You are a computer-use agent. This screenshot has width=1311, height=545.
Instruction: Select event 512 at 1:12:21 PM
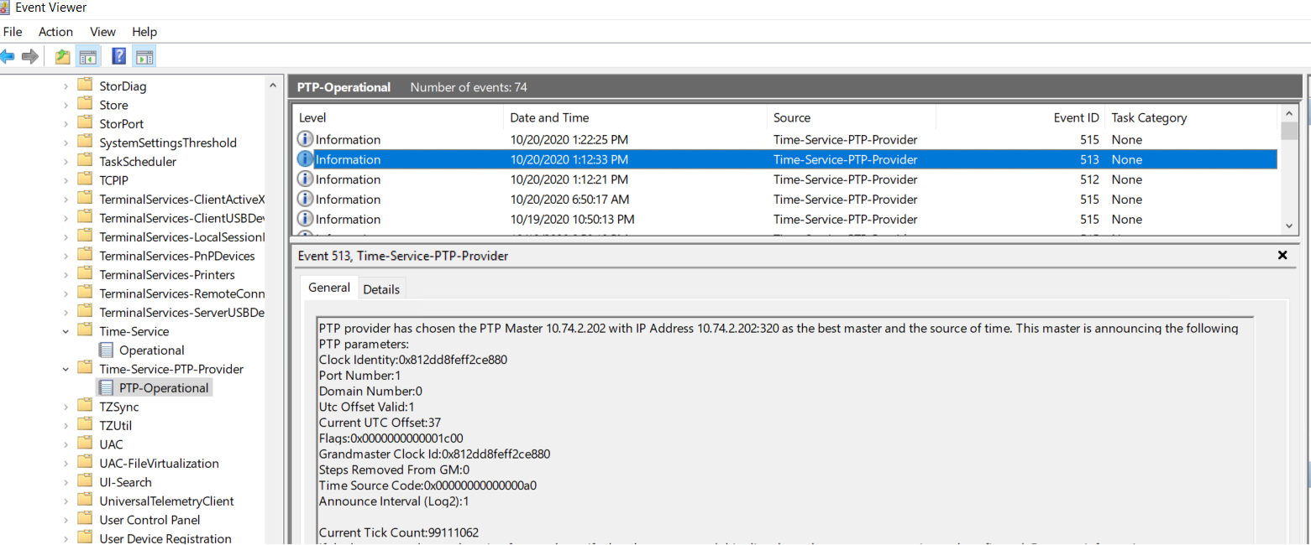point(785,179)
